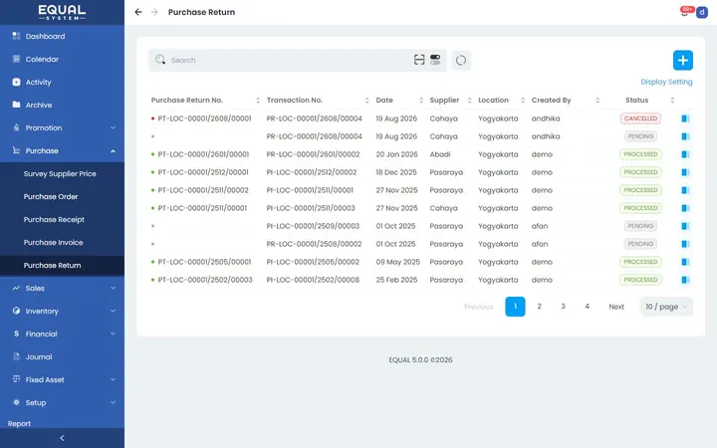
Task: Click the pending row PR-LOC-00001/2608/00004 dated 19 Aug 2026
Action: [420, 136]
